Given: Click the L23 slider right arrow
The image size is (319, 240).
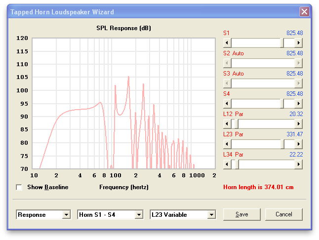Looking at the screenshot, I should point(298,144).
